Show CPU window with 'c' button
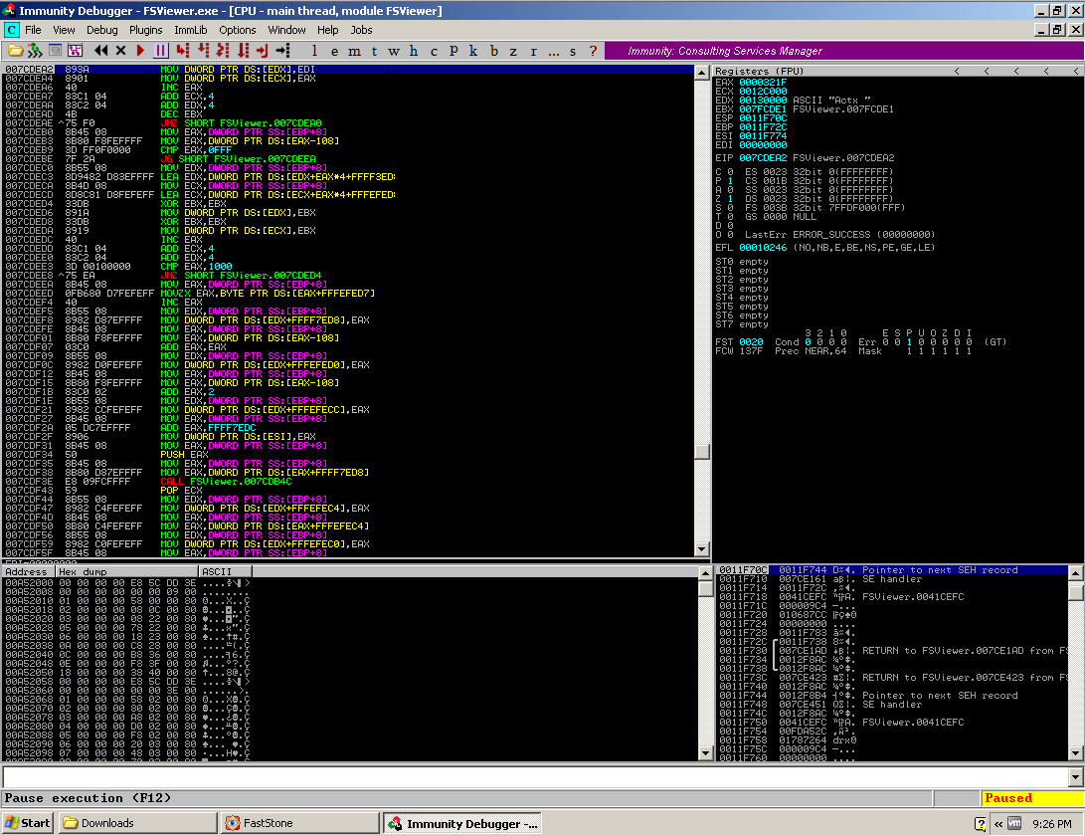 (x=434, y=51)
